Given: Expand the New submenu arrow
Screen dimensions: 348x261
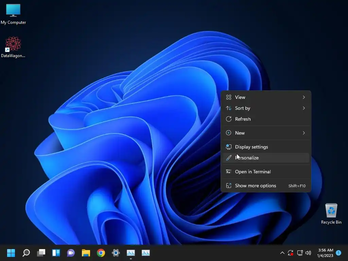Looking at the screenshot, I should point(304,133).
